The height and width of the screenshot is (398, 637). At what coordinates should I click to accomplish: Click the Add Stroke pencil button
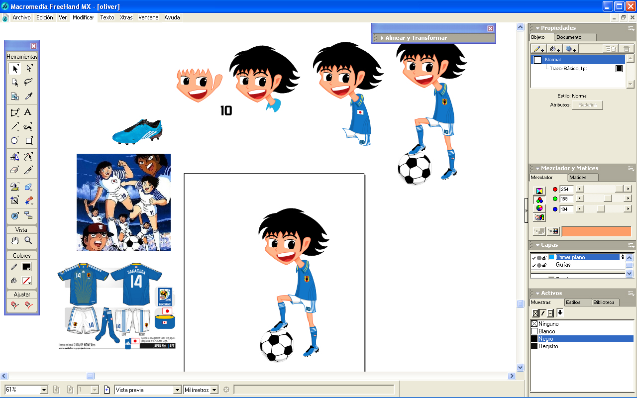click(x=539, y=49)
